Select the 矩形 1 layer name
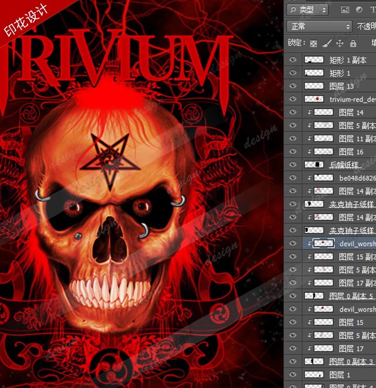Screen dimensions: 376x388 point(340,73)
